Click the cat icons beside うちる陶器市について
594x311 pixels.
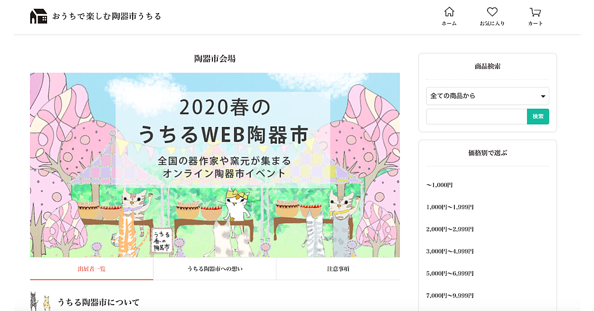pyautogui.click(x=40, y=301)
